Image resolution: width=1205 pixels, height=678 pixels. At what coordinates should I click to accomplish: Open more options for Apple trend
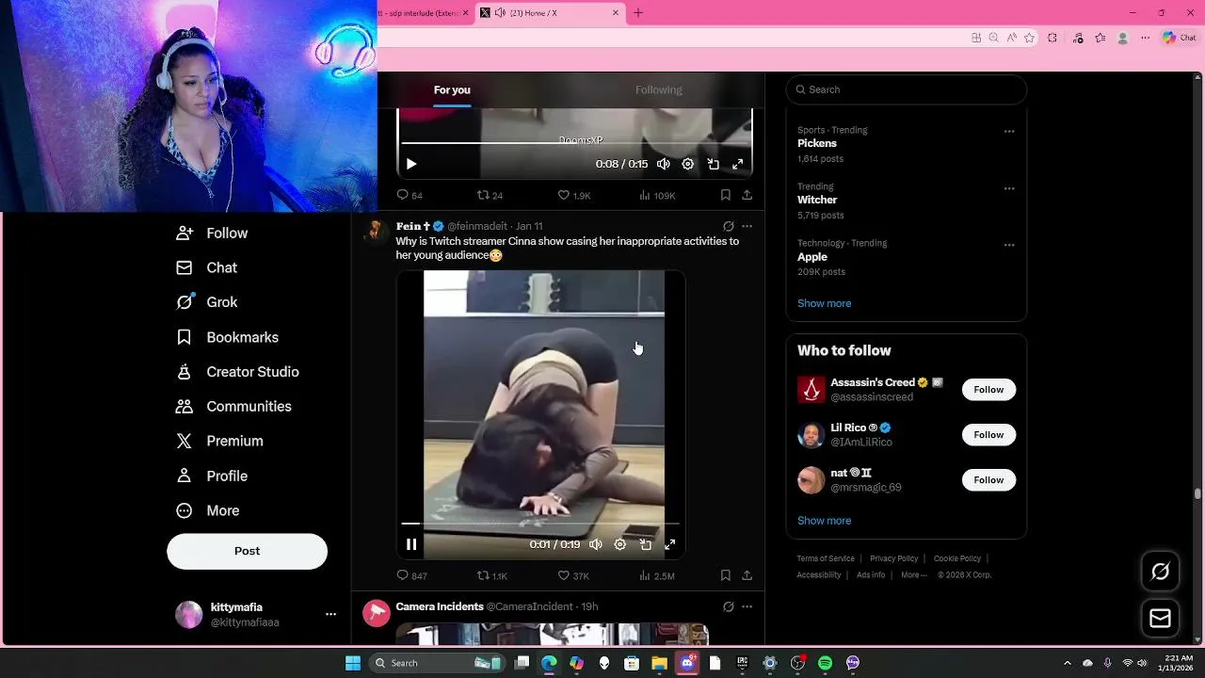pyautogui.click(x=1009, y=245)
